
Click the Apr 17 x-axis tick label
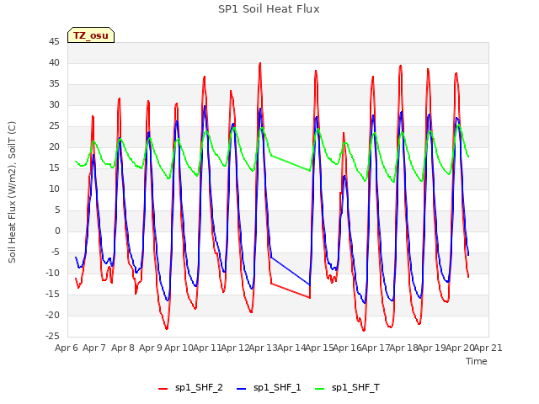click(x=376, y=348)
